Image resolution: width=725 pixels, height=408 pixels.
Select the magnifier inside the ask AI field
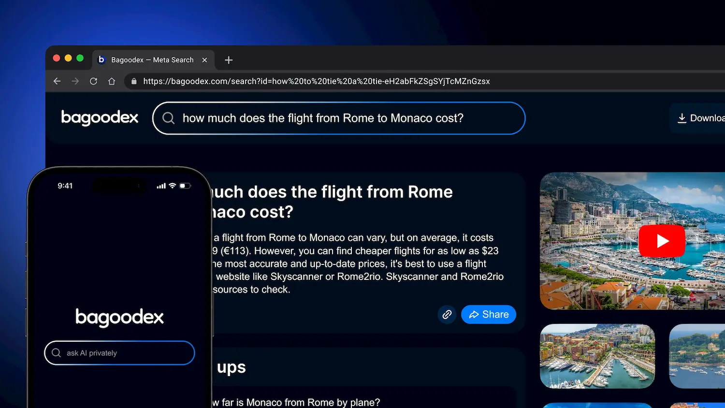[56, 353]
